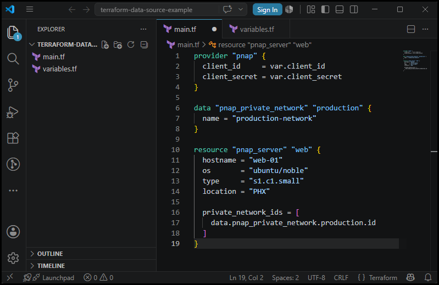Change encoding via UTF-8
The image size is (439, 285).
(316, 278)
